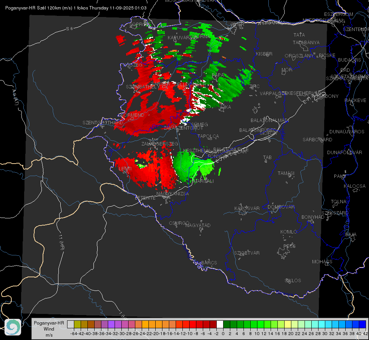Click the teal swirl weather service logo
The height and width of the screenshot is (340, 369).
point(13,327)
